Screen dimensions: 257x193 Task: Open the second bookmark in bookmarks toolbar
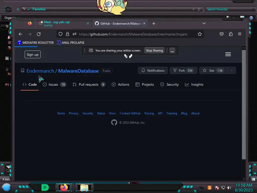click(71, 42)
